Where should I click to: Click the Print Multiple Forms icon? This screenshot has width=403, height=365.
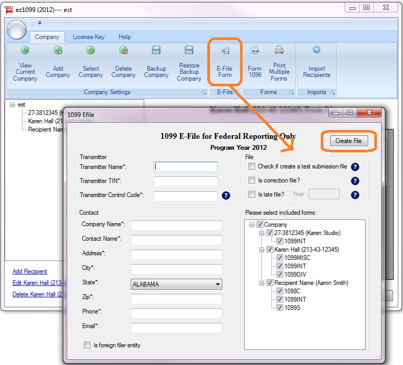(279, 50)
